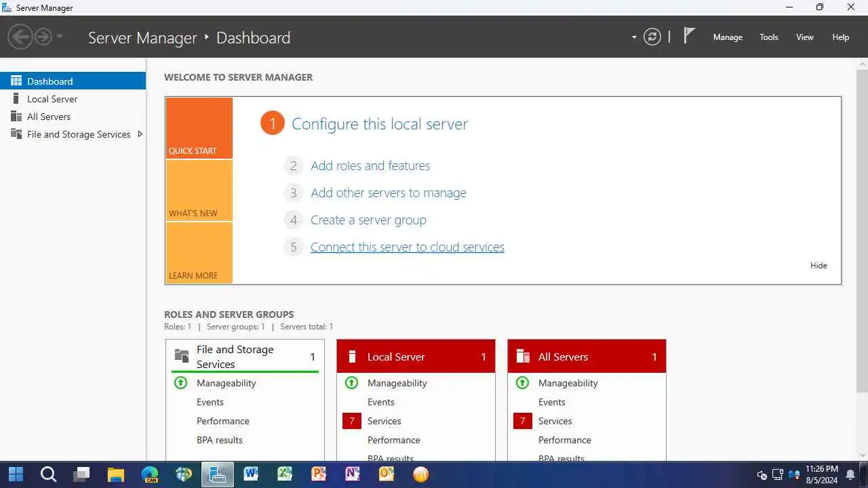The height and width of the screenshot is (488, 868).
Task: Click Add other servers to manage
Action: tap(389, 192)
